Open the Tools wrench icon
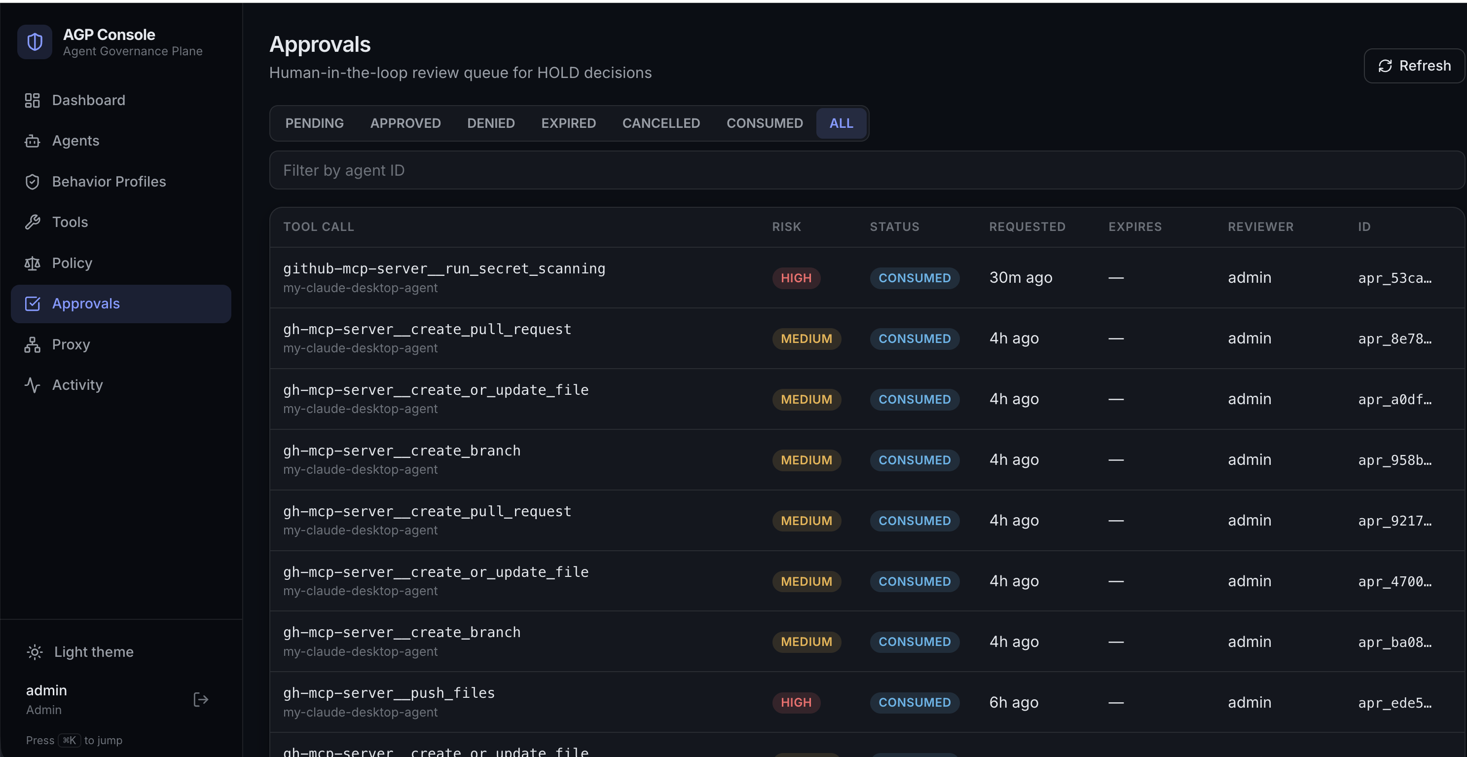The image size is (1467, 757). coord(33,222)
